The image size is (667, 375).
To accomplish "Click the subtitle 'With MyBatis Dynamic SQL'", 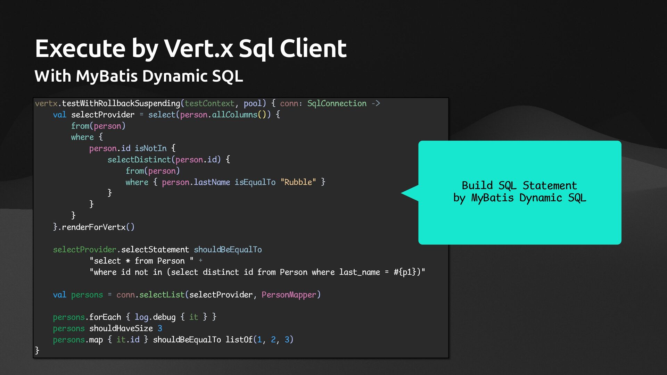I will 139,76.
